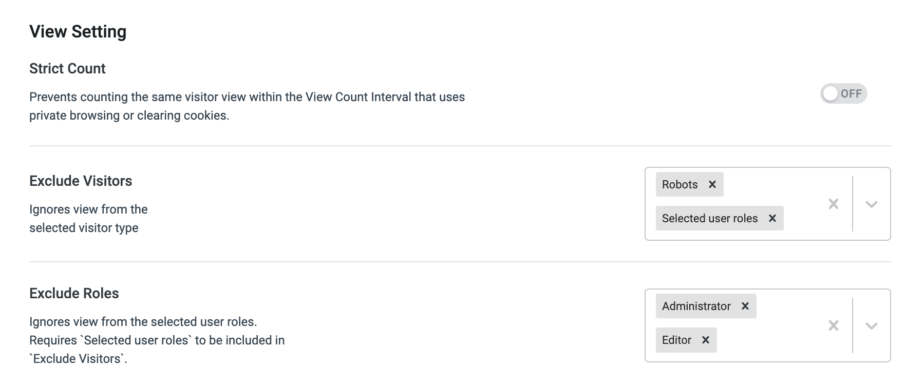
Task: Click the Strict Count heading
Action: (67, 68)
